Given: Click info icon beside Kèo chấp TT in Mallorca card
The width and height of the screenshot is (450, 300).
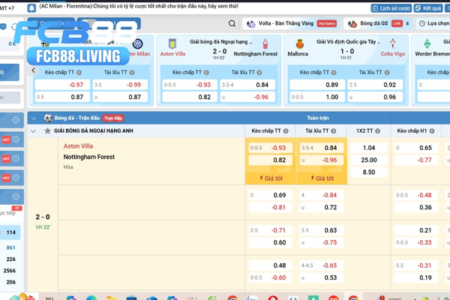Looking at the screenshot, I should pos(334,73).
